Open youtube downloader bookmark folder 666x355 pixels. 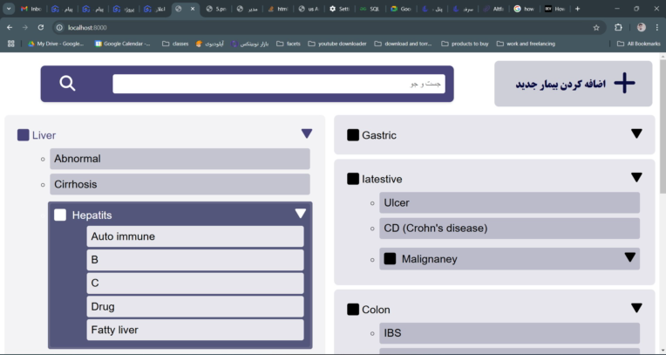coord(337,44)
